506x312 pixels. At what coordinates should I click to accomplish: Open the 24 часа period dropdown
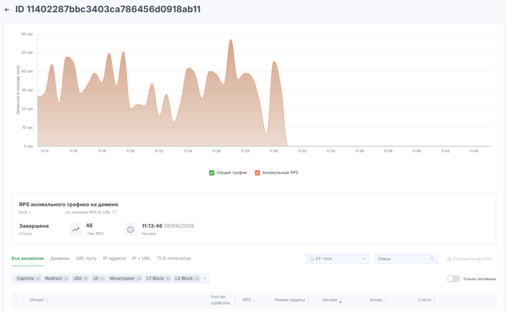click(337, 259)
